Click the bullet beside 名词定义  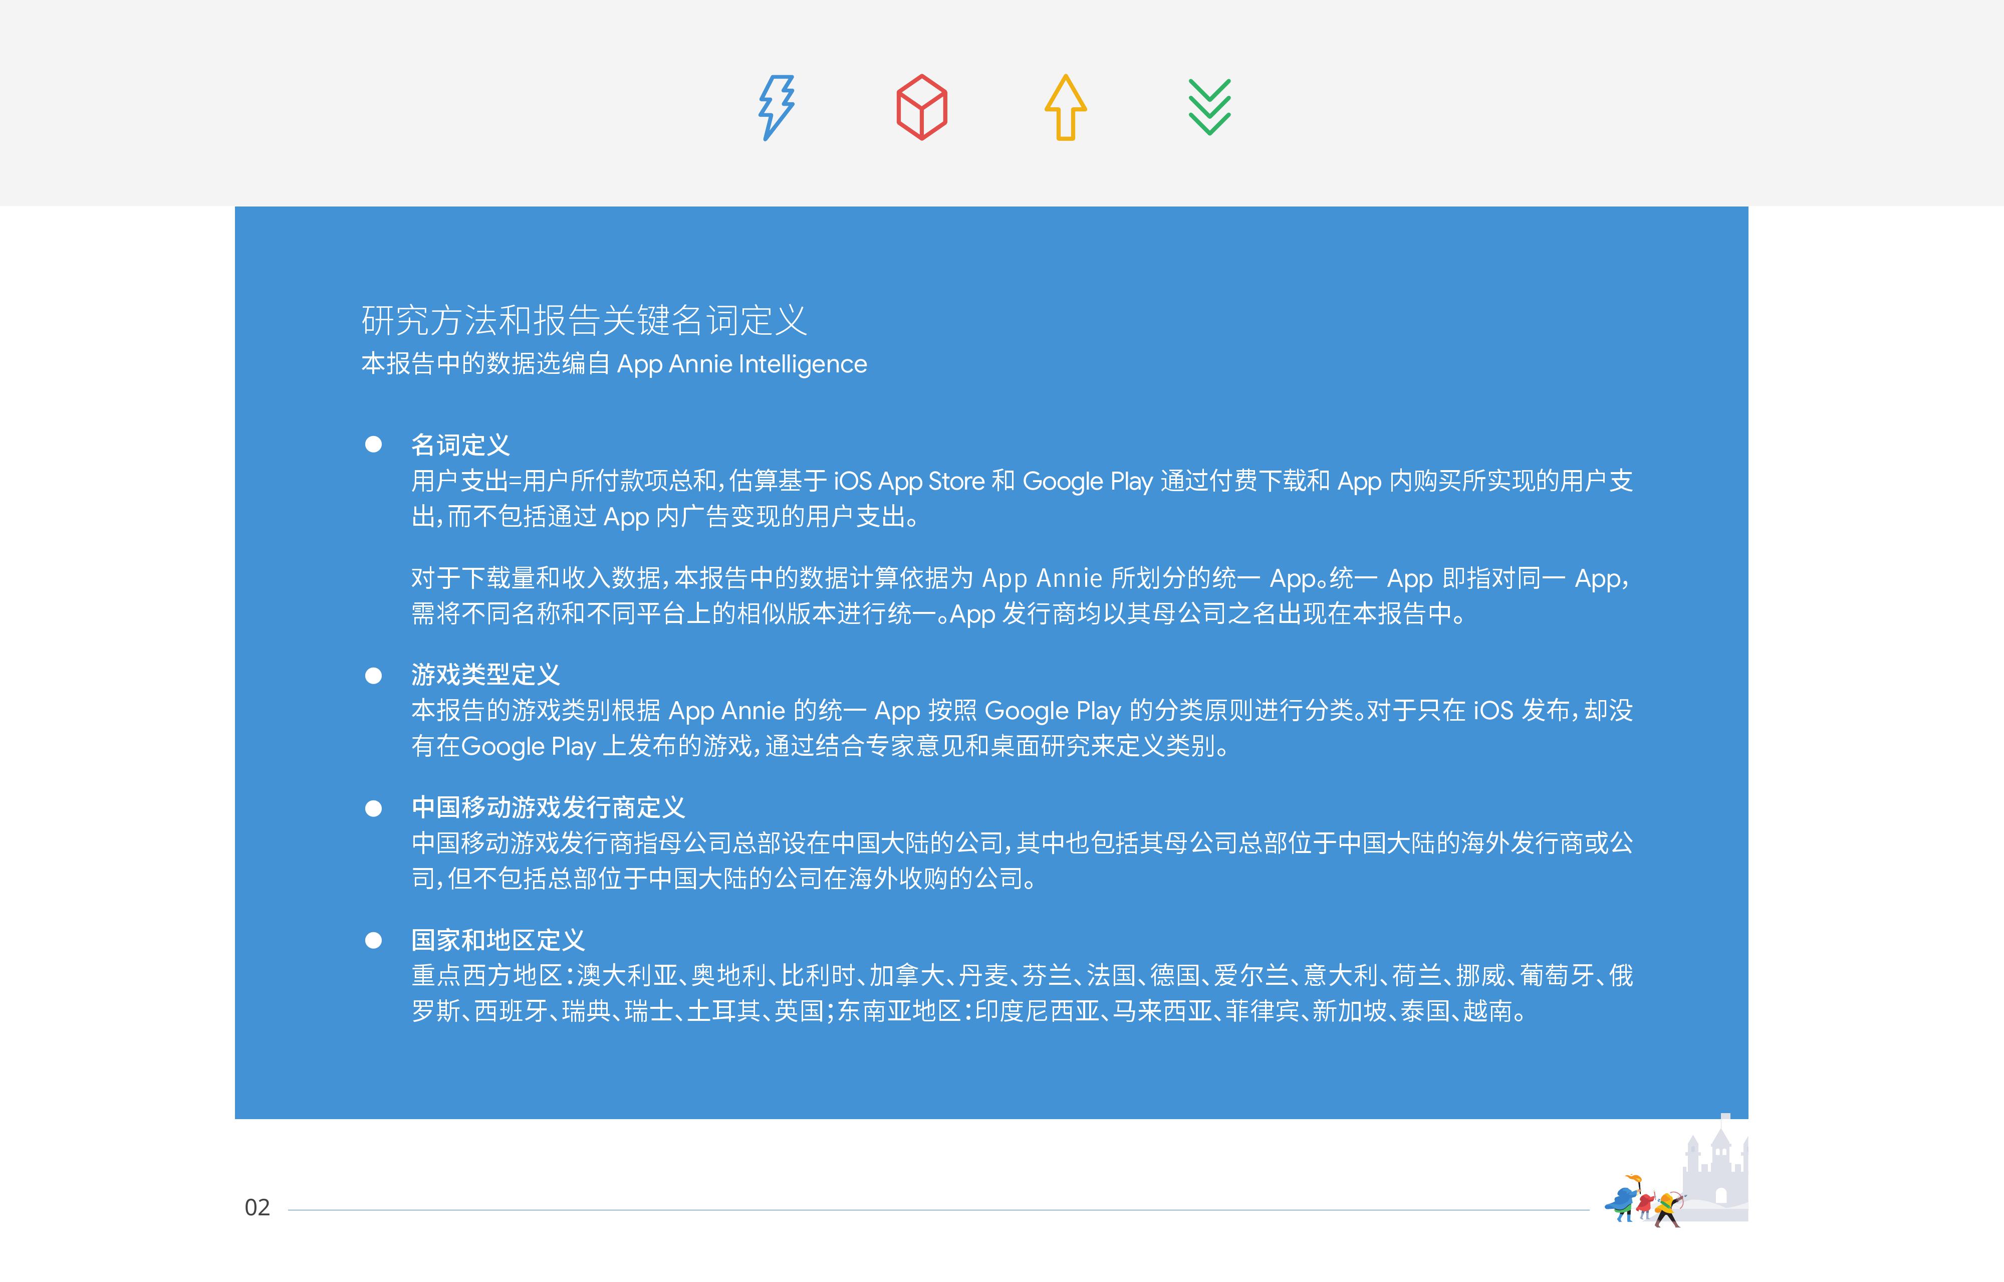[374, 445]
